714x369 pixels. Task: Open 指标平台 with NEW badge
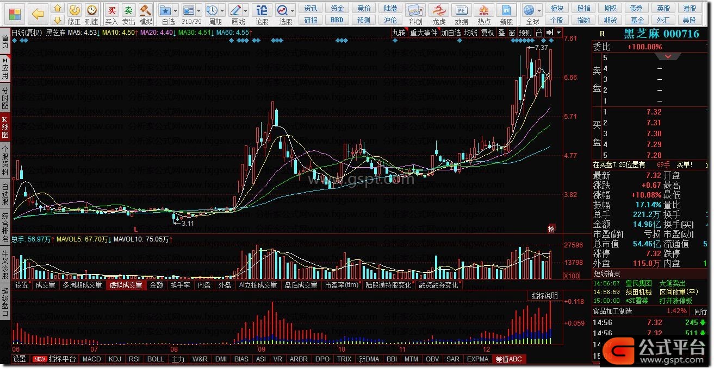[54, 359]
